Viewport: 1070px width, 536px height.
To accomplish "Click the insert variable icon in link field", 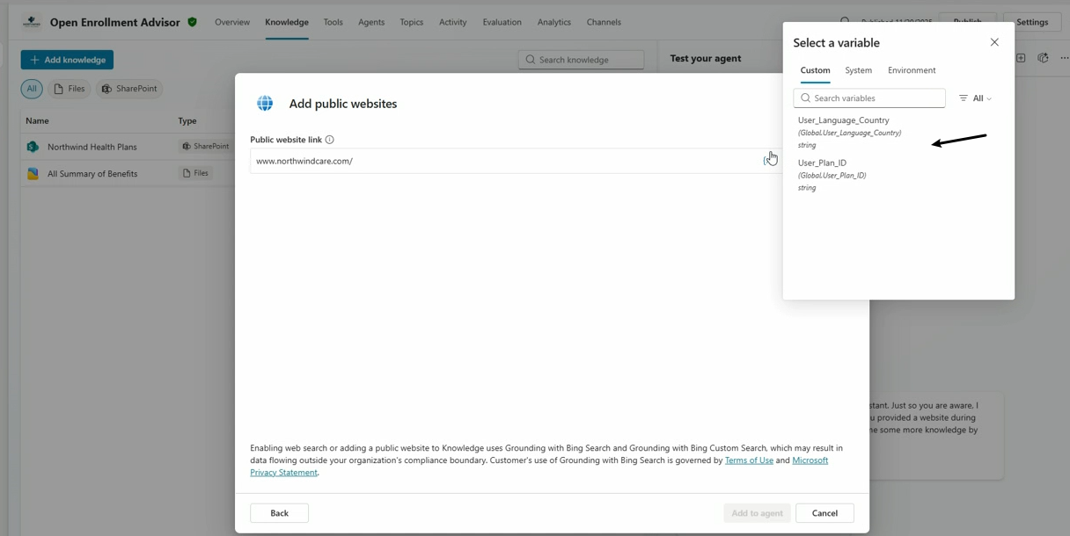I will 771,160.
